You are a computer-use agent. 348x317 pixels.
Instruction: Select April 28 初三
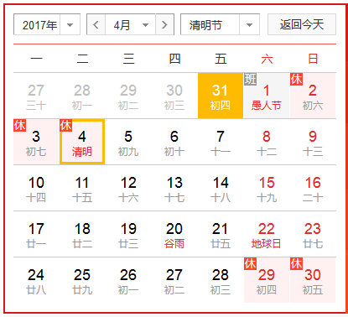click(x=221, y=280)
